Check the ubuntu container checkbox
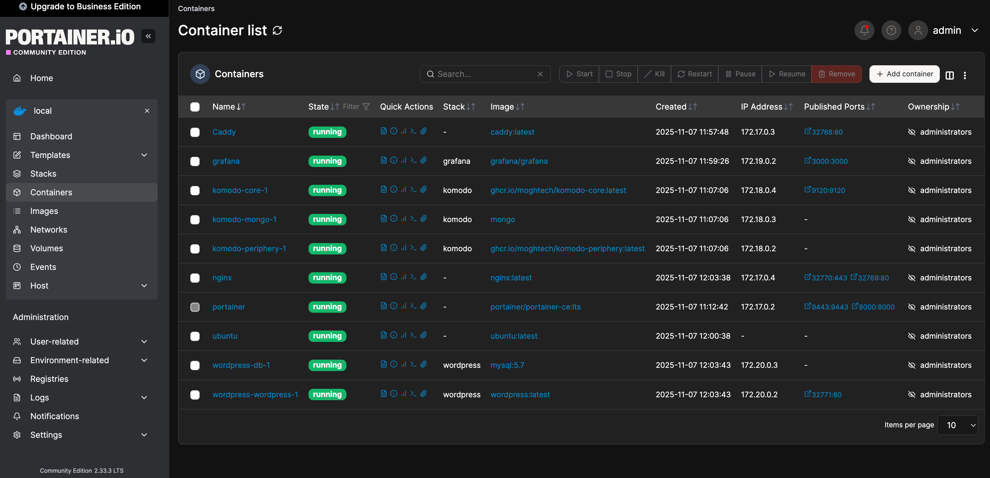This screenshot has width=990, height=478. pyautogui.click(x=195, y=336)
